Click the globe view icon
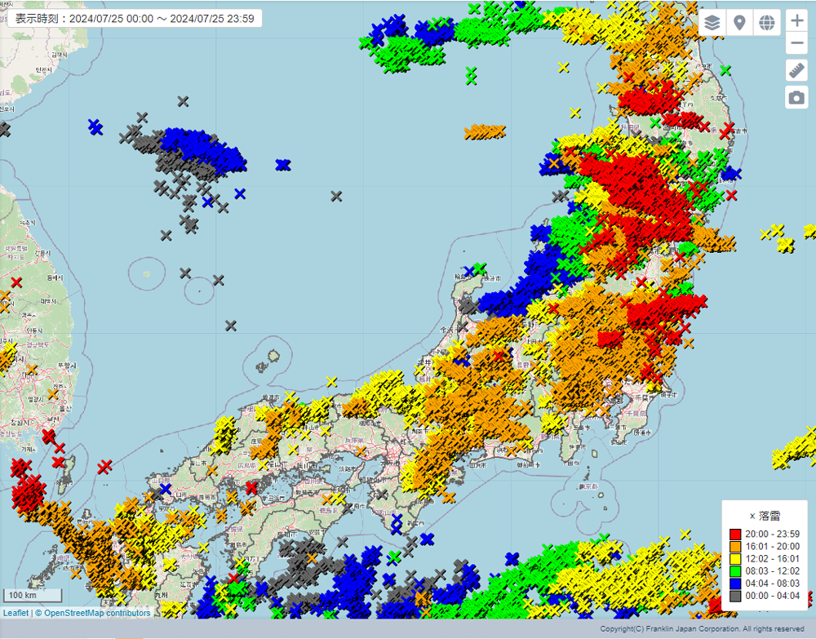 (x=766, y=22)
